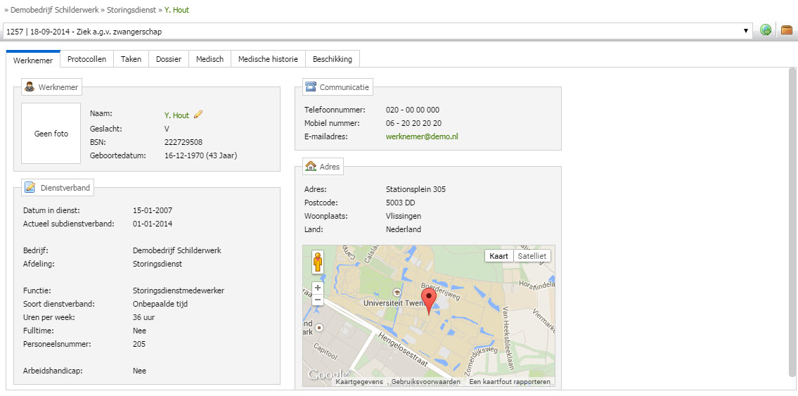The height and width of the screenshot is (396, 798).
Task: Open the sick-leave case dropdown
Action: (378, 31)
